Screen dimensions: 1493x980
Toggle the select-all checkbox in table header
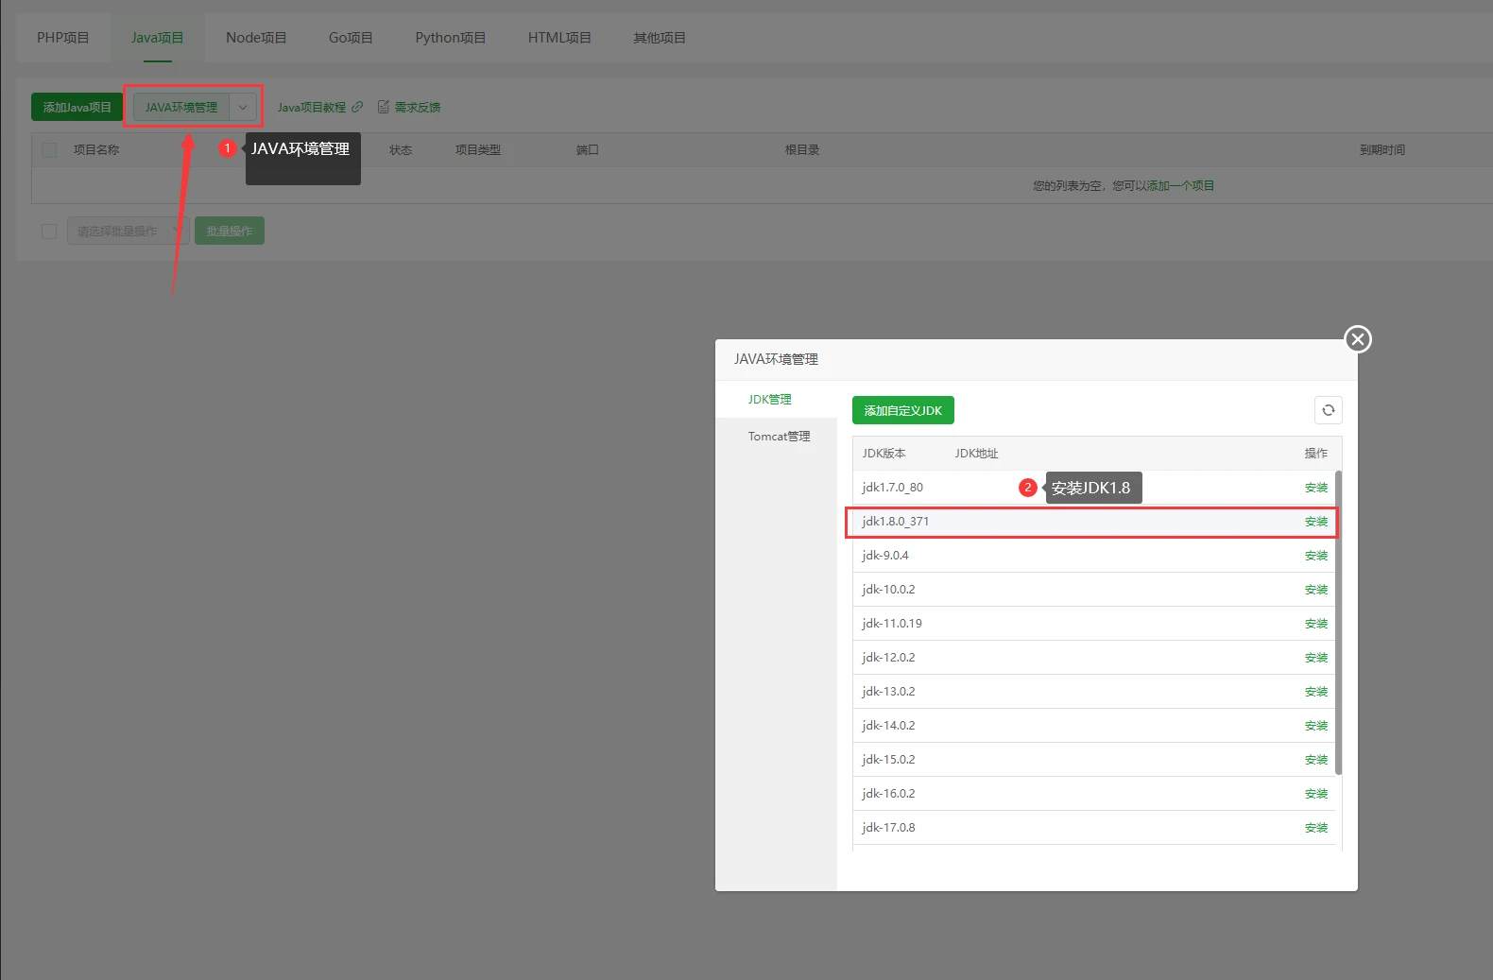click(x=50, y=150)
